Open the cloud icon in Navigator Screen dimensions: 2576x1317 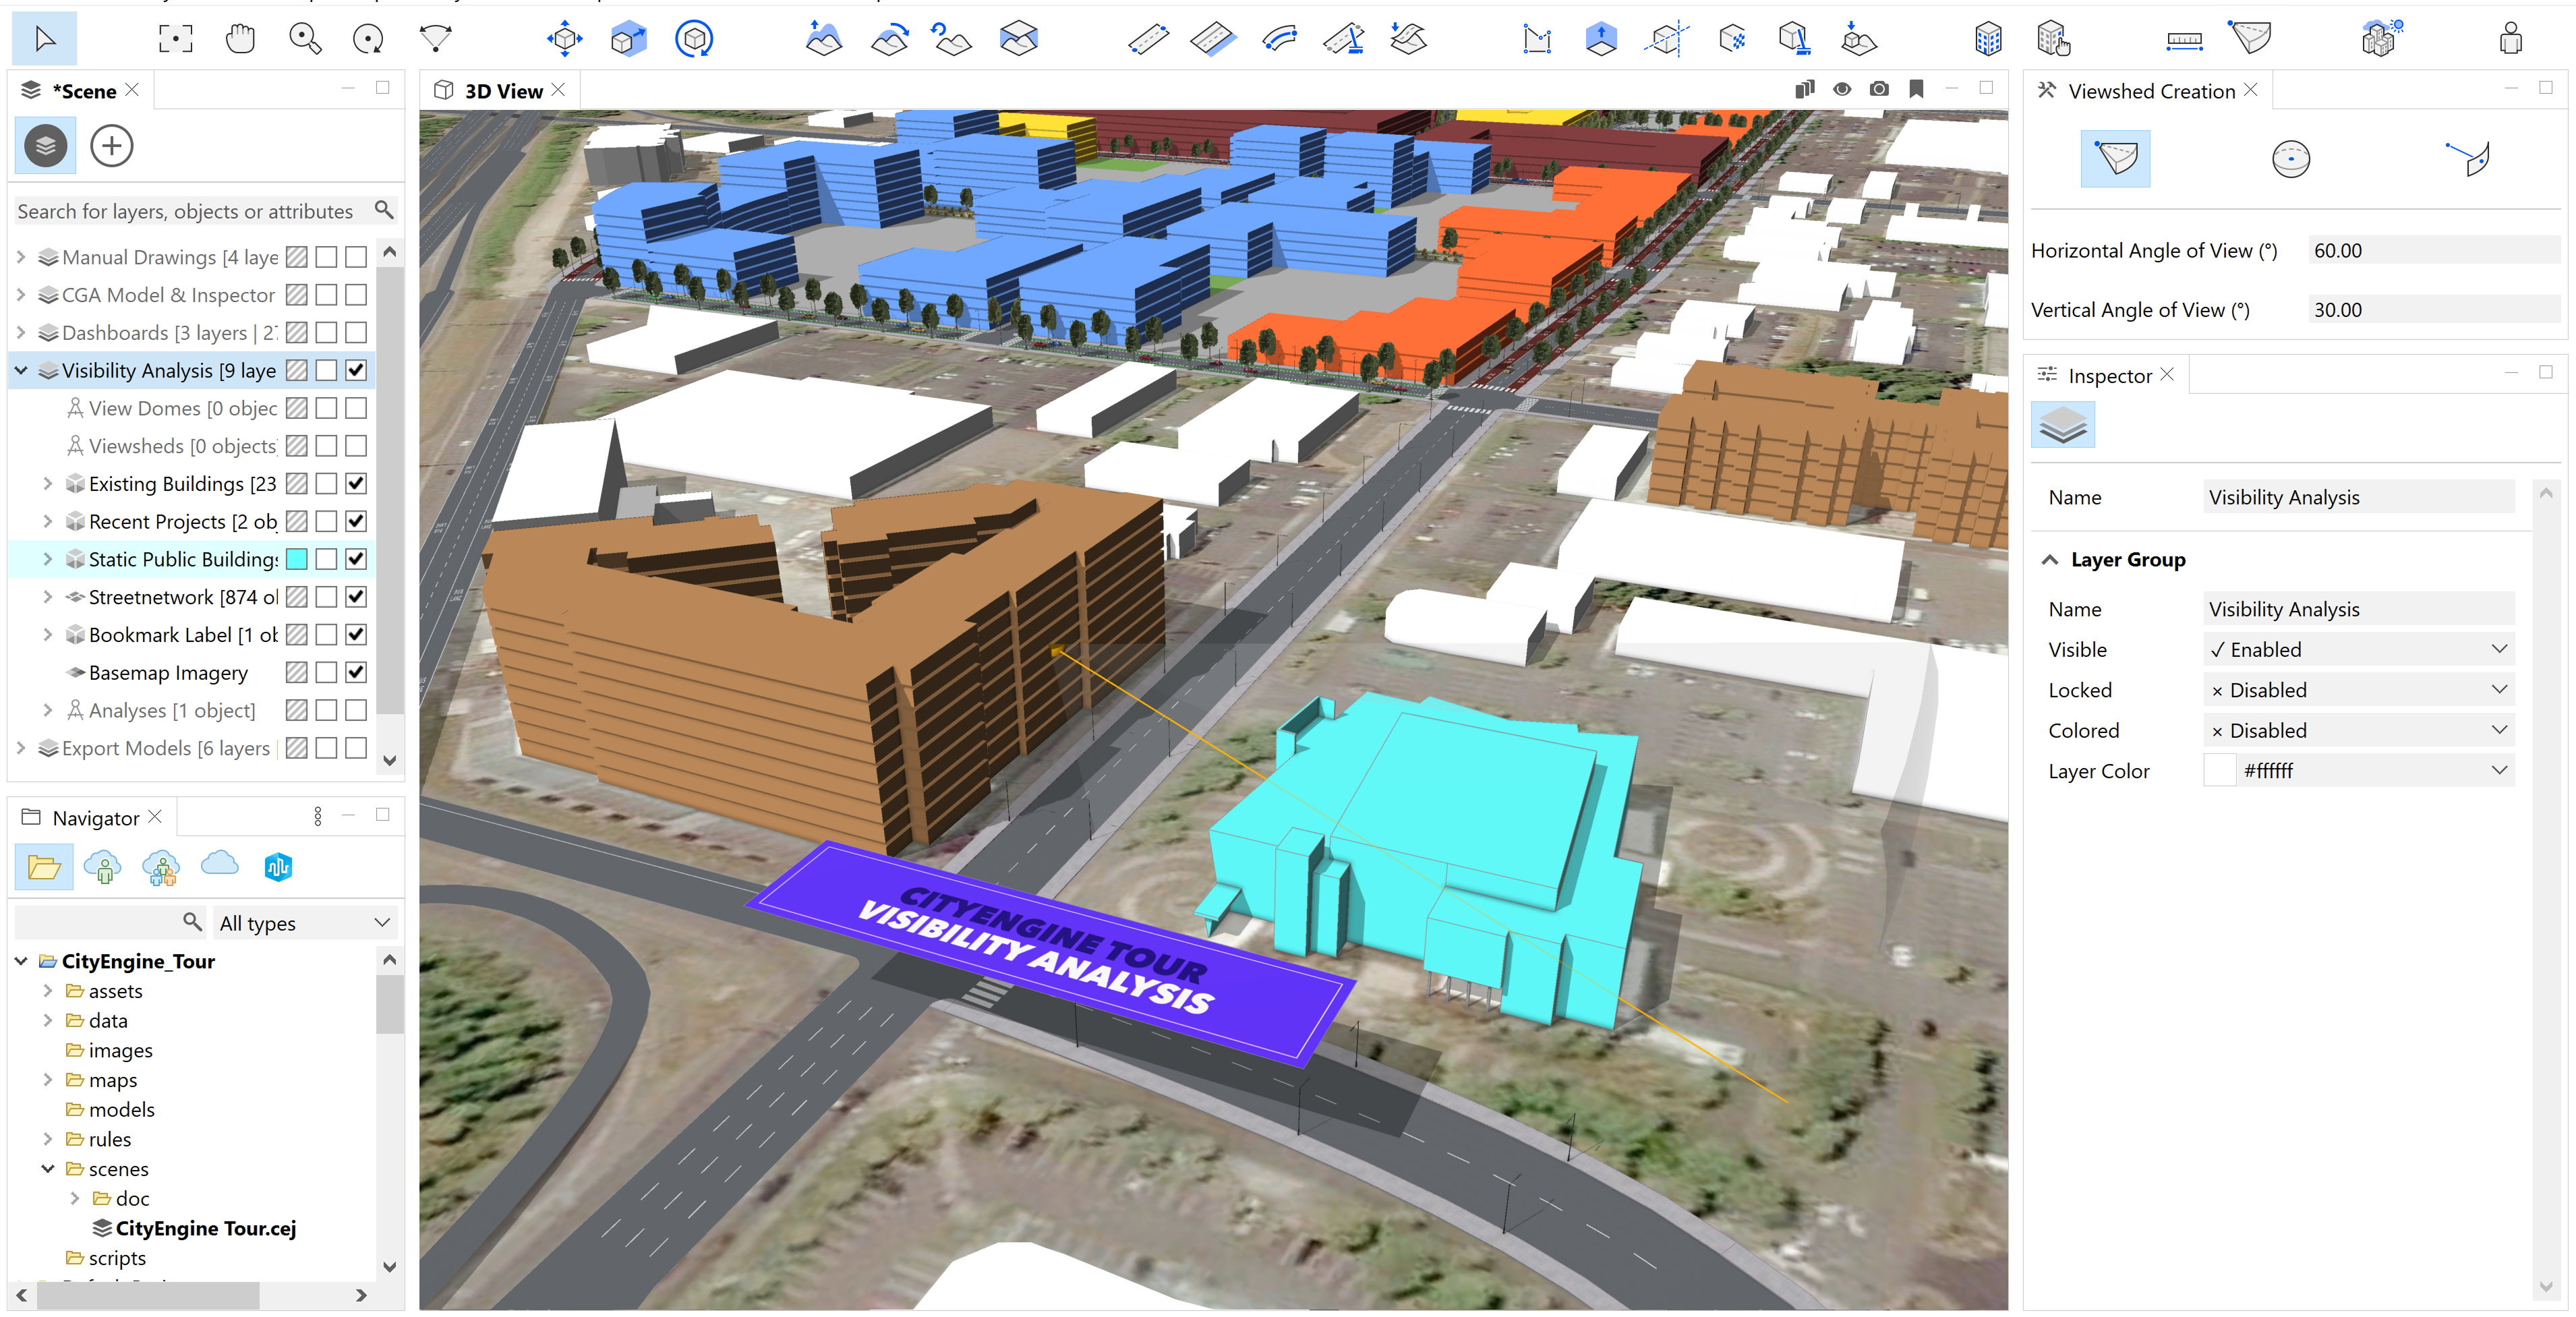(x=219, y=866)
